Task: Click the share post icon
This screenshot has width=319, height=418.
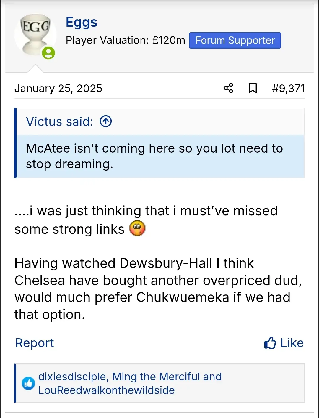Action: [x=228, y=88]
